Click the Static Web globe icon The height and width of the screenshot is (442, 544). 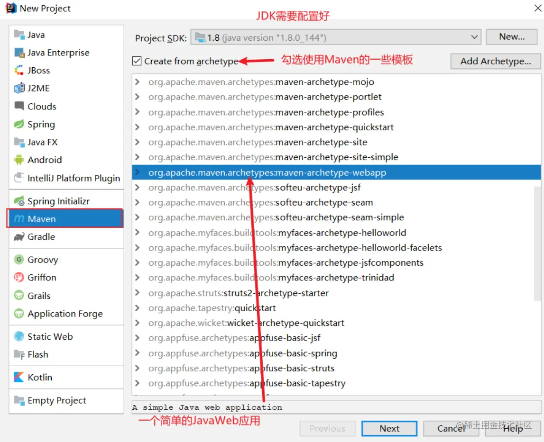point(19,336)
